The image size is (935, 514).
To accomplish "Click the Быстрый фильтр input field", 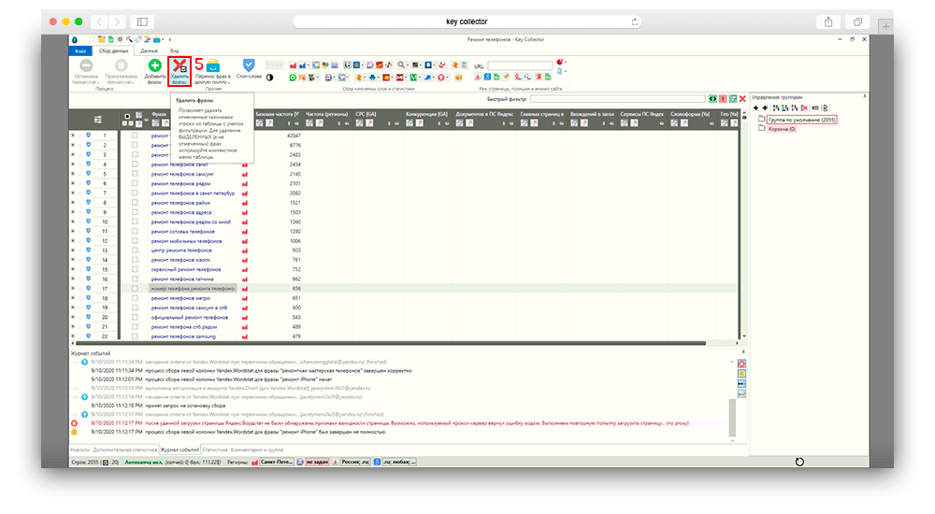I will click(x=618, y=99).
